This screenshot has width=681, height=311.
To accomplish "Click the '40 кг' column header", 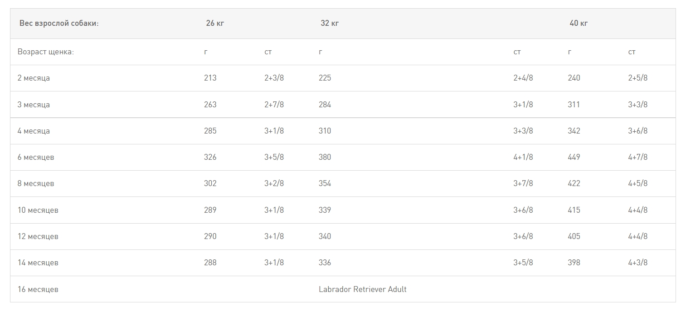I will 579,24.
